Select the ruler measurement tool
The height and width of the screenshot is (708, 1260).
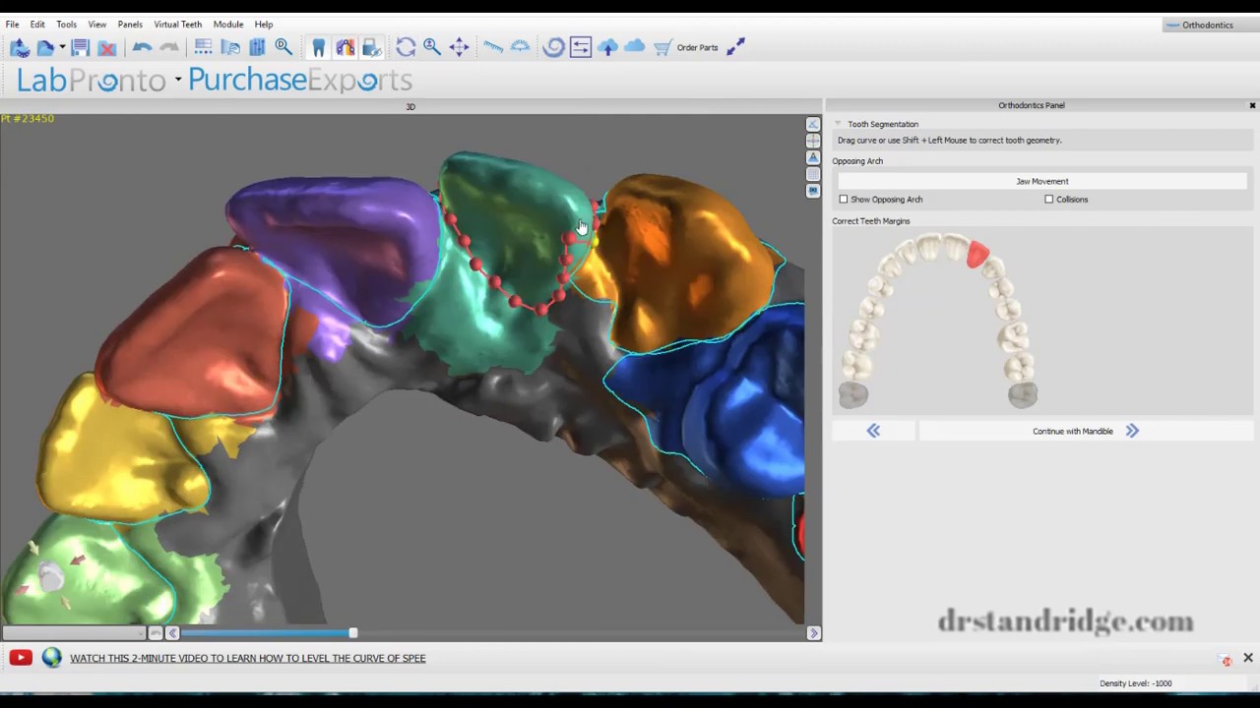(x=493, y=47)
